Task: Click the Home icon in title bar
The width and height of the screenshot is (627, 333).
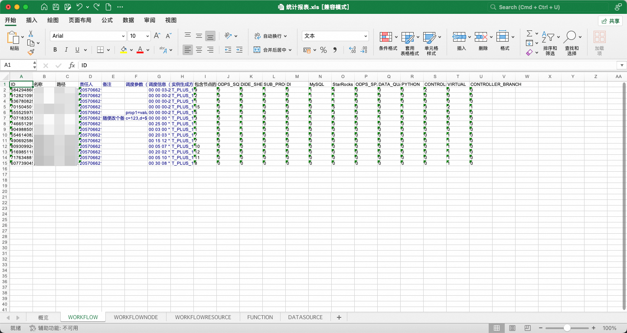Action: click(x=44, y=7)
